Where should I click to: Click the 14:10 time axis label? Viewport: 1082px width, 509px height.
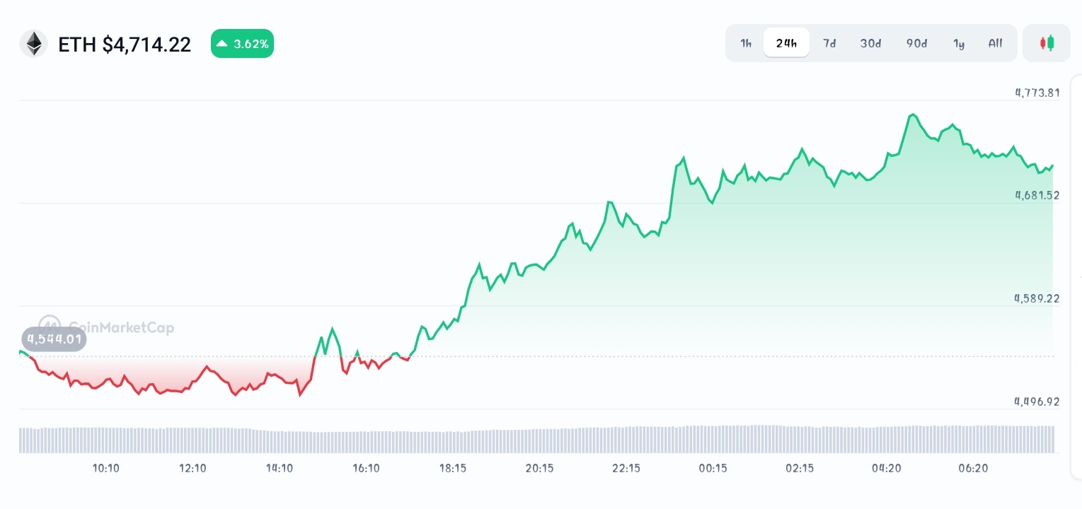(280, 468)
